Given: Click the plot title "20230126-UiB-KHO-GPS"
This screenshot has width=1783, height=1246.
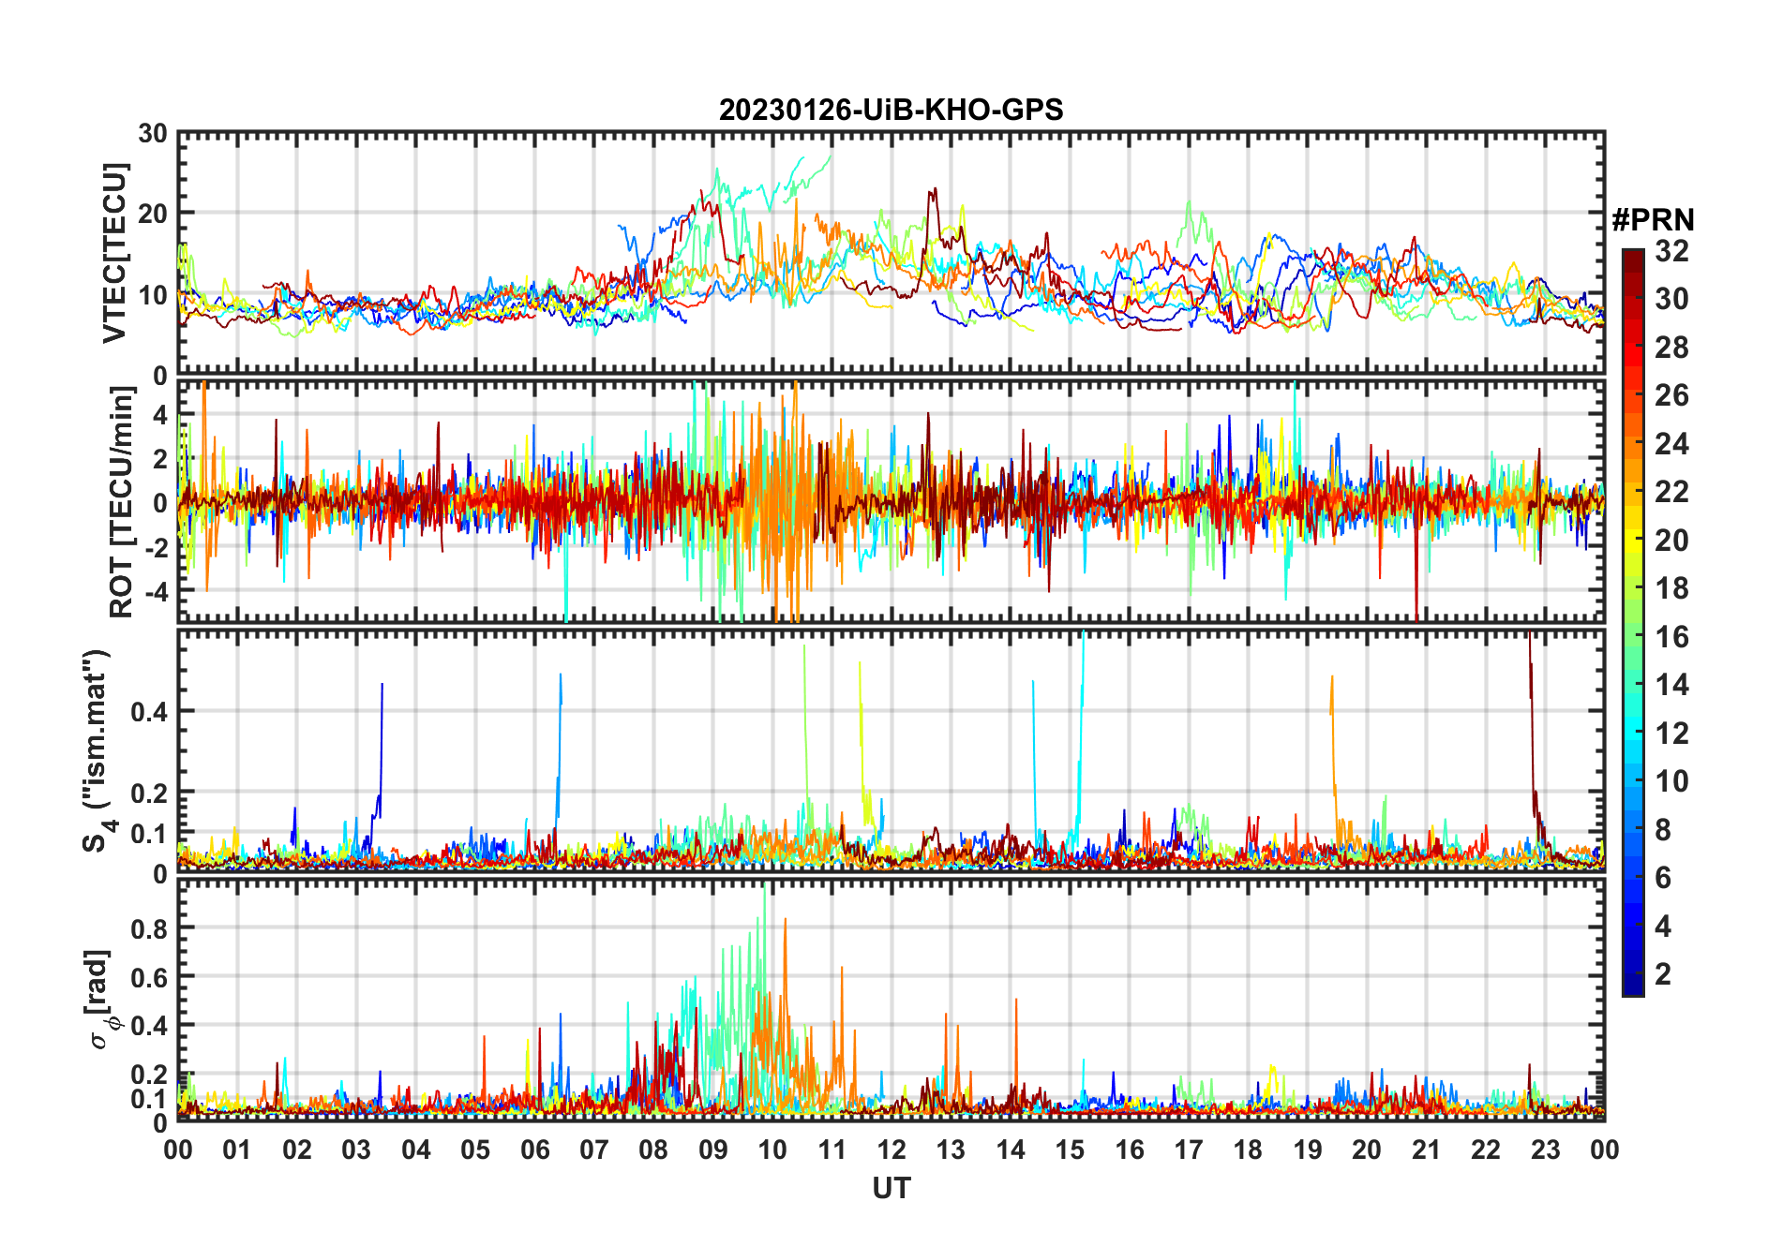Looking at the screenshot, I should tap(891, 110).
